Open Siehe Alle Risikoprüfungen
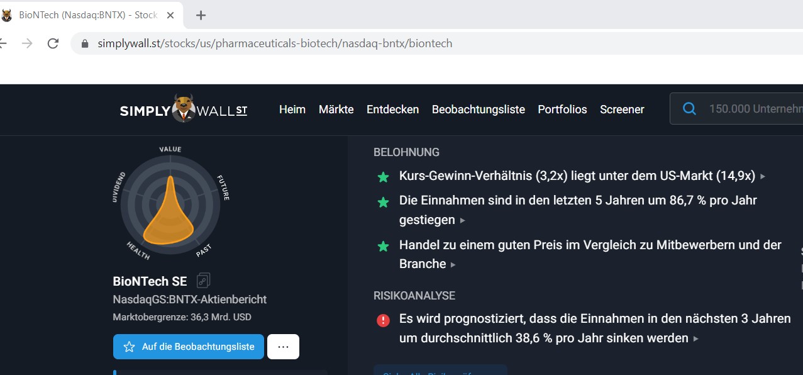This screenshot has height=375, width=803. (x=440, y=372)
